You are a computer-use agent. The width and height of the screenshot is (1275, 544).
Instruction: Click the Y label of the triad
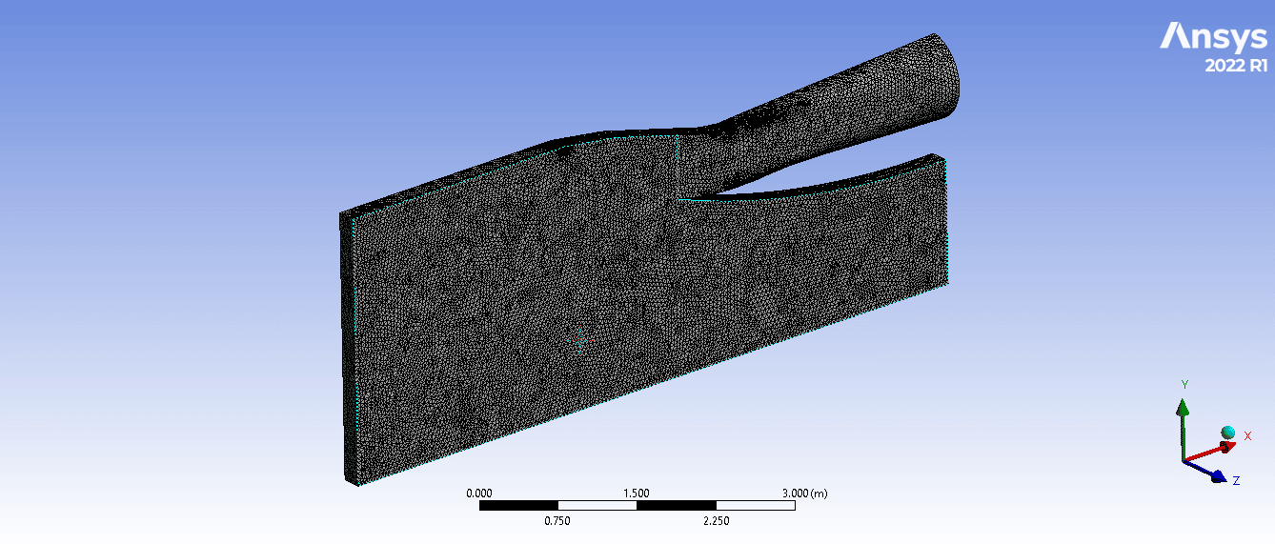click(1184, 384)
